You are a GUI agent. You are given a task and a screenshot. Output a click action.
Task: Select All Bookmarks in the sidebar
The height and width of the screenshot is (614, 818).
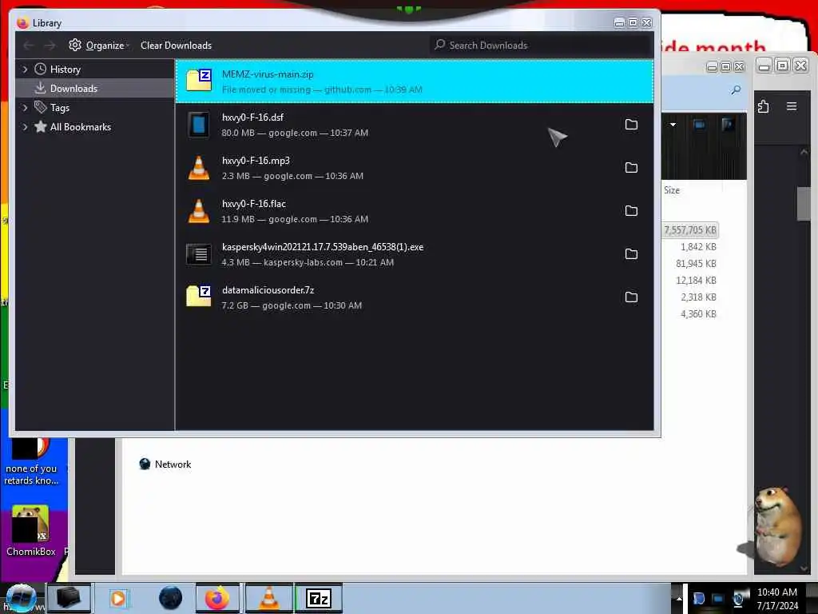coord(81,127)
